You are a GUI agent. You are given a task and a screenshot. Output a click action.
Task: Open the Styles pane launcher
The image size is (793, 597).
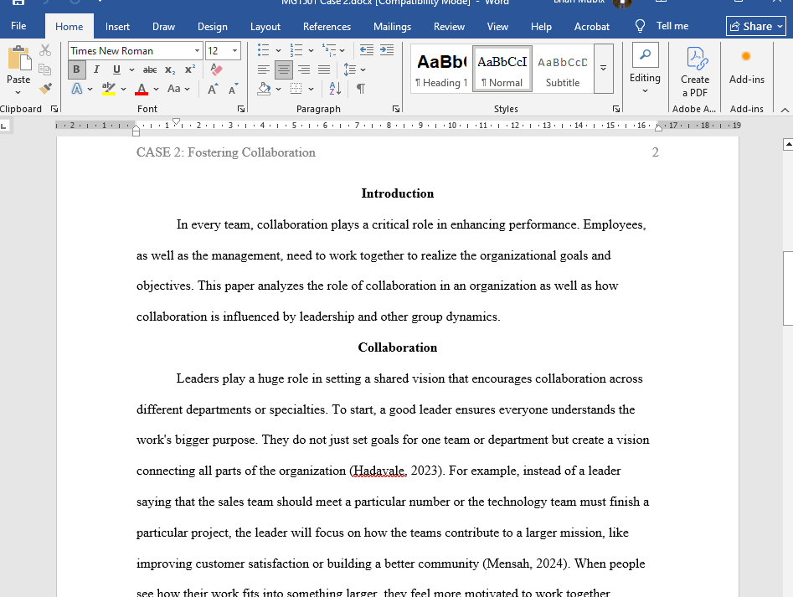click(616, 109)
